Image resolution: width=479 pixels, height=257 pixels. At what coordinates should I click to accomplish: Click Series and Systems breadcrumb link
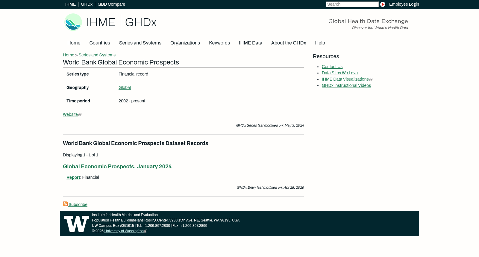(97, 55)
